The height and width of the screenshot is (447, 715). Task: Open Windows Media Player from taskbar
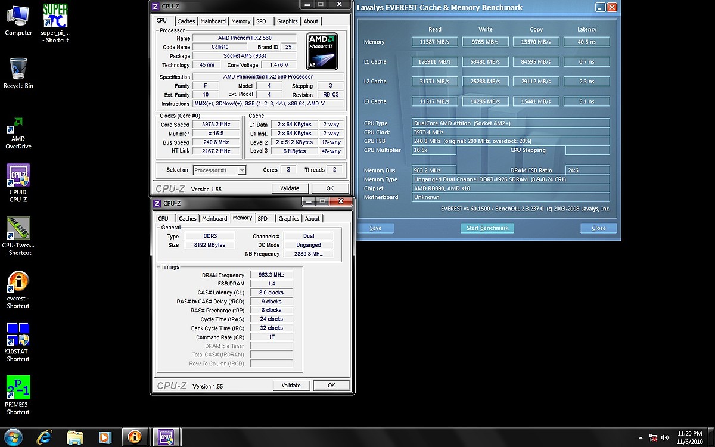point(105,437)
